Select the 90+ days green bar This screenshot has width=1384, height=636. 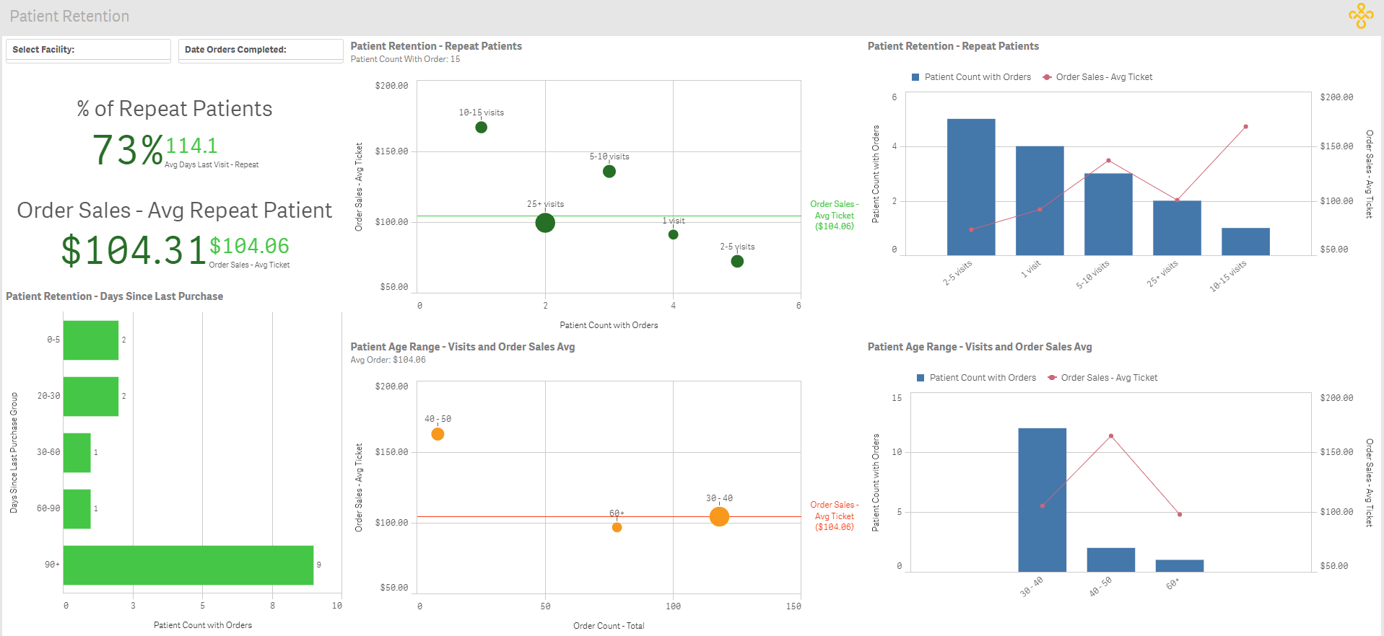(188, 565)
